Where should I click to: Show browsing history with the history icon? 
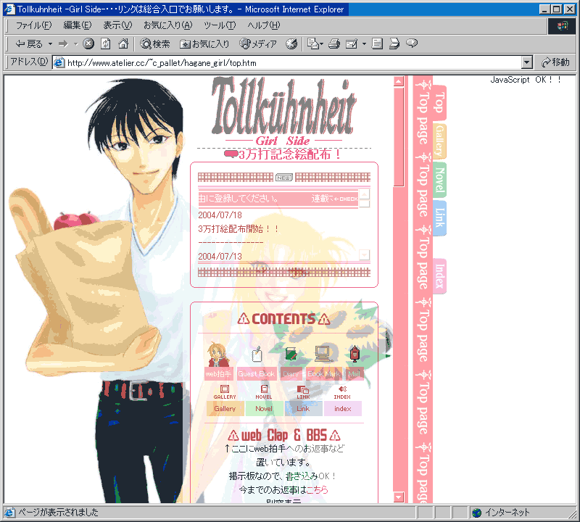[x=291, y=44]
